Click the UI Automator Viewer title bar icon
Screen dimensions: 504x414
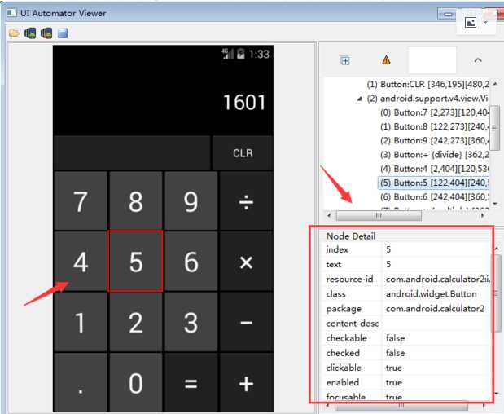[x=11, y=13]
